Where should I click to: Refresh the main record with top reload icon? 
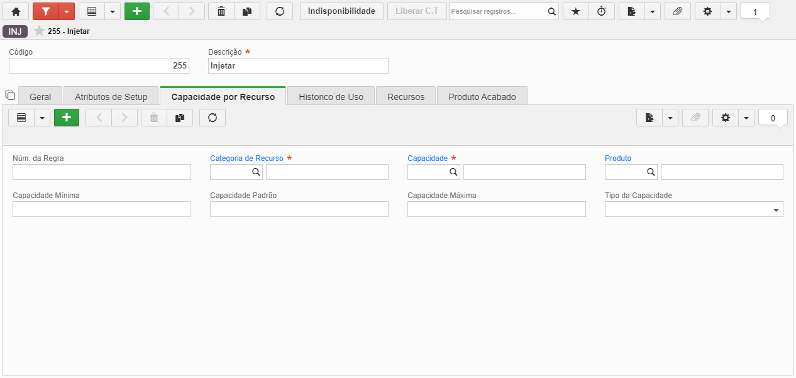(280, 11)
